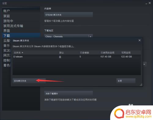Open the 实况 sidebar entry

point(6,50)
